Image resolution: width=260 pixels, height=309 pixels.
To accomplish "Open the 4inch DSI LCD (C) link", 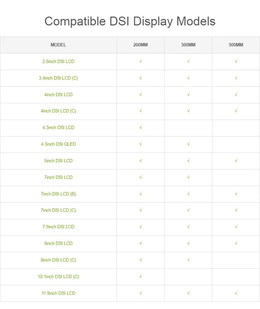I will coord(58,111).
